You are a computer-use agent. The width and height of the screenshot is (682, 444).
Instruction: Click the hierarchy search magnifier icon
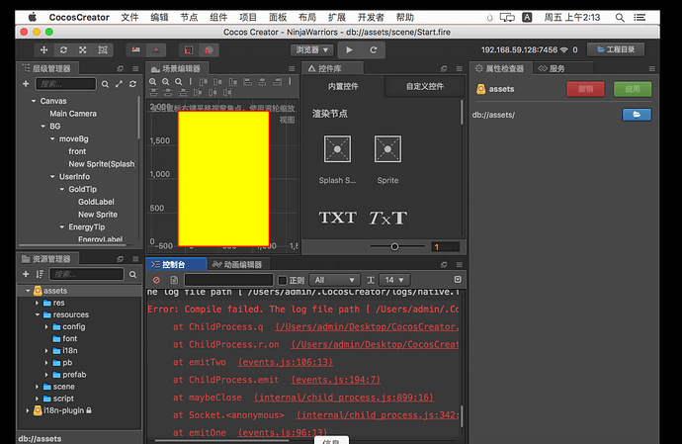[105, 84]
